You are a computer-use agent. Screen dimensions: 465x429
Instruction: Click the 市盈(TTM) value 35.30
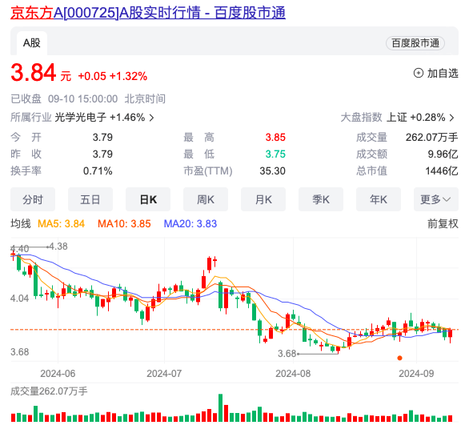pyautogui.click(x=273, y=170)
